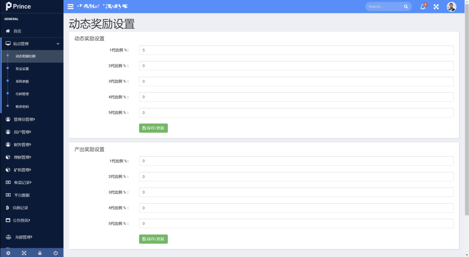Click the window icon beside 公告快讯
This screenshot has height=257, width=469.
[x=8, y=220]
